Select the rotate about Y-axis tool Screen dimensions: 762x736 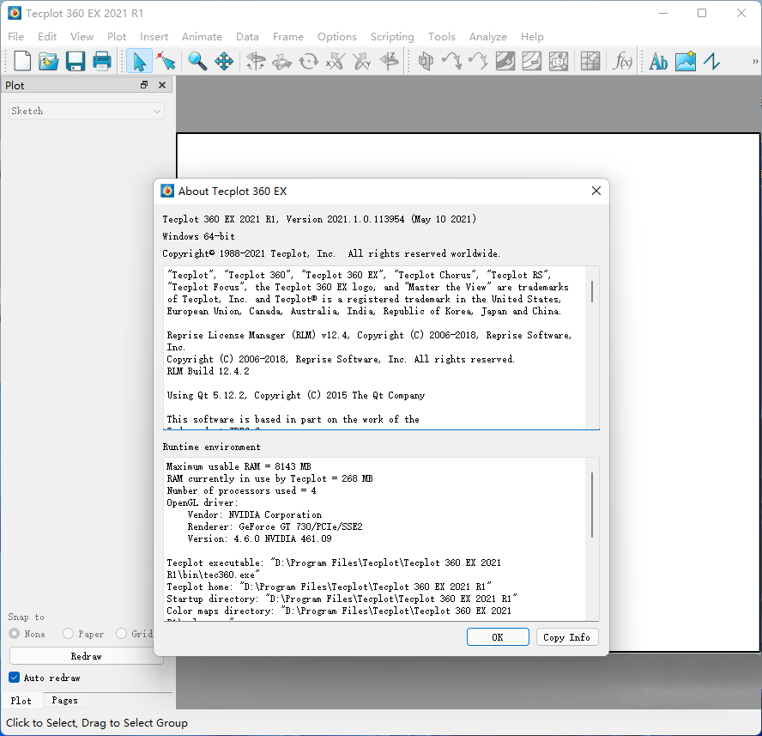(x=362, y=61)
